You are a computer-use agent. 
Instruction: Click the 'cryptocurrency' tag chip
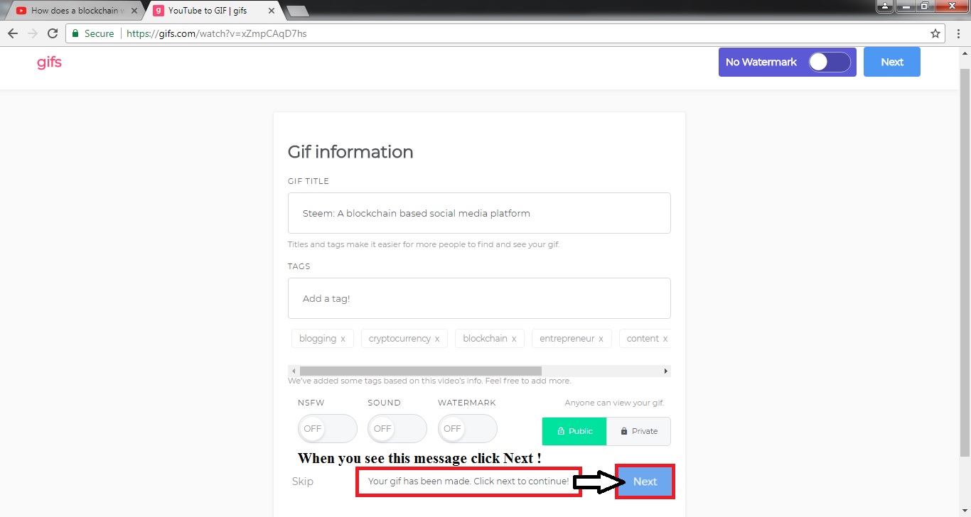tap(404, 339)
